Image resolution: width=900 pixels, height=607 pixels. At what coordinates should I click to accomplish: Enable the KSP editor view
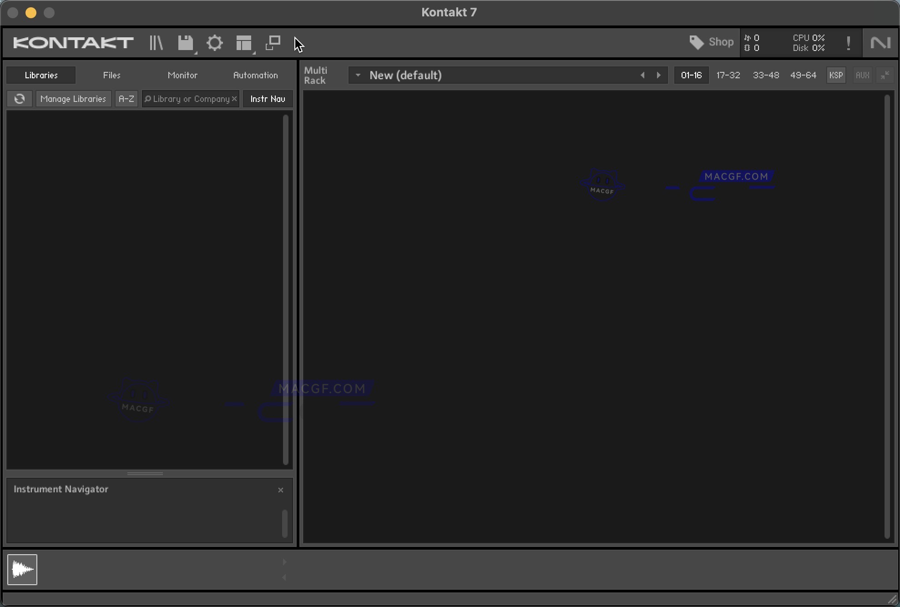[836, 75]
